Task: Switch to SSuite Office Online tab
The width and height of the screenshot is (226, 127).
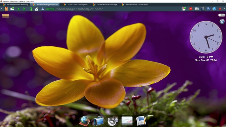Action: (x=76, y=5)
